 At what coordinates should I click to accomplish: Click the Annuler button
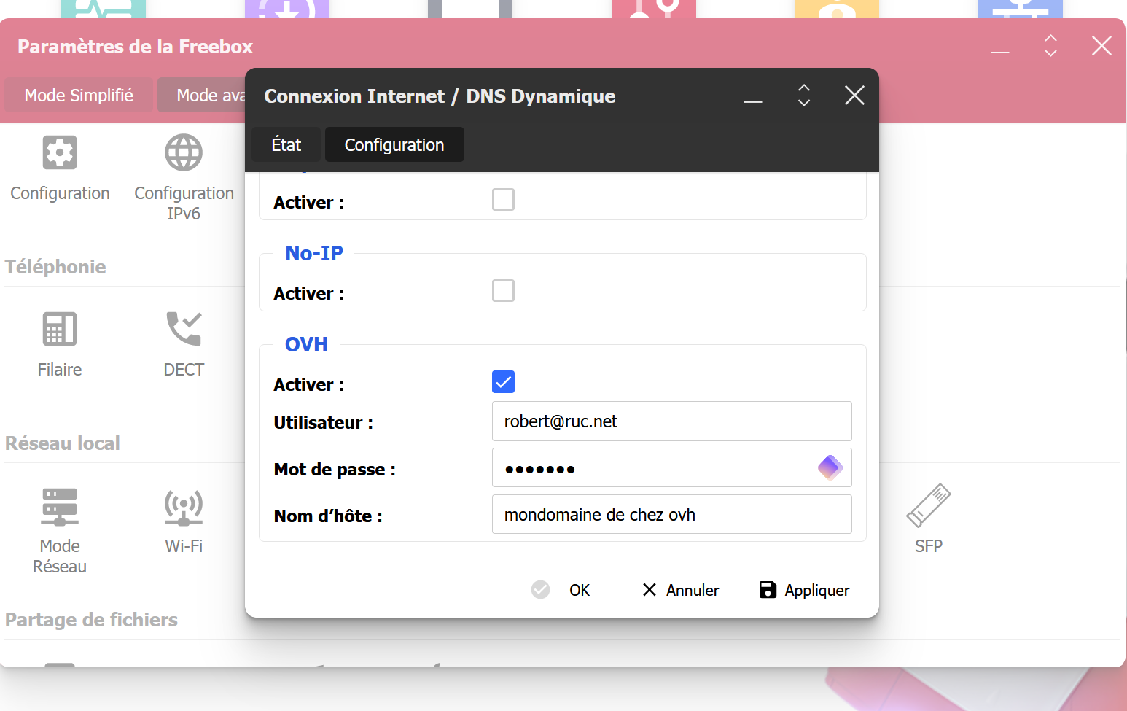[x=681, y=590]
